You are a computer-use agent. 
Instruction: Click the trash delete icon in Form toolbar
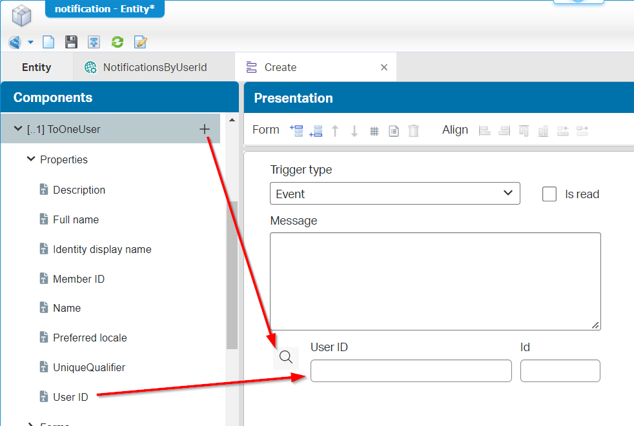[414, 131]
